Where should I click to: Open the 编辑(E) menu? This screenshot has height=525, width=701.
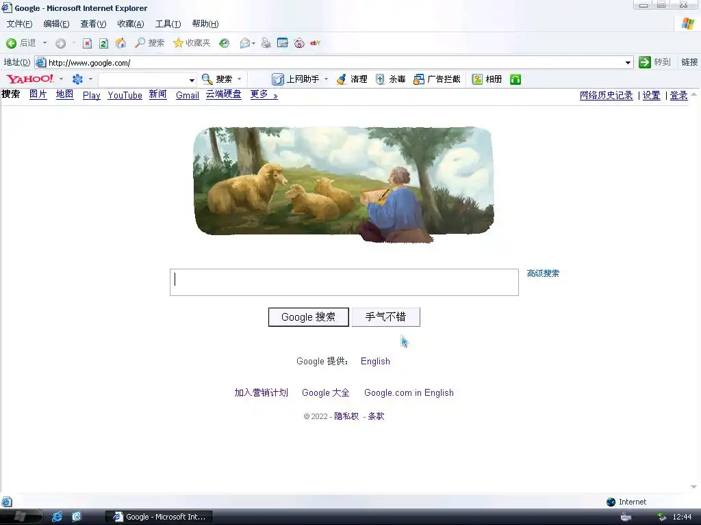click(56, 24)
